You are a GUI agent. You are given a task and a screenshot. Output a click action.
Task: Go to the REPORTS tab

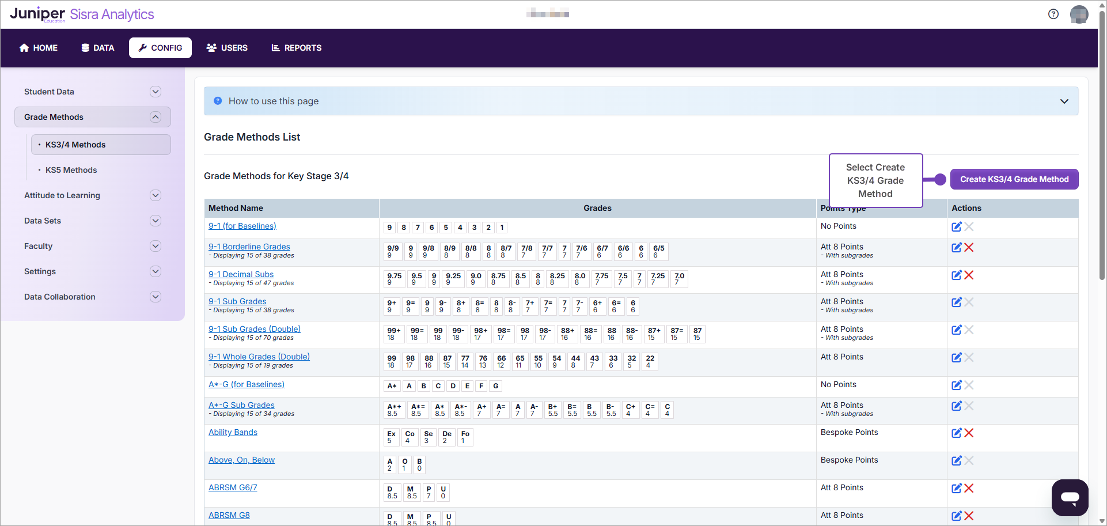point(296,48)
